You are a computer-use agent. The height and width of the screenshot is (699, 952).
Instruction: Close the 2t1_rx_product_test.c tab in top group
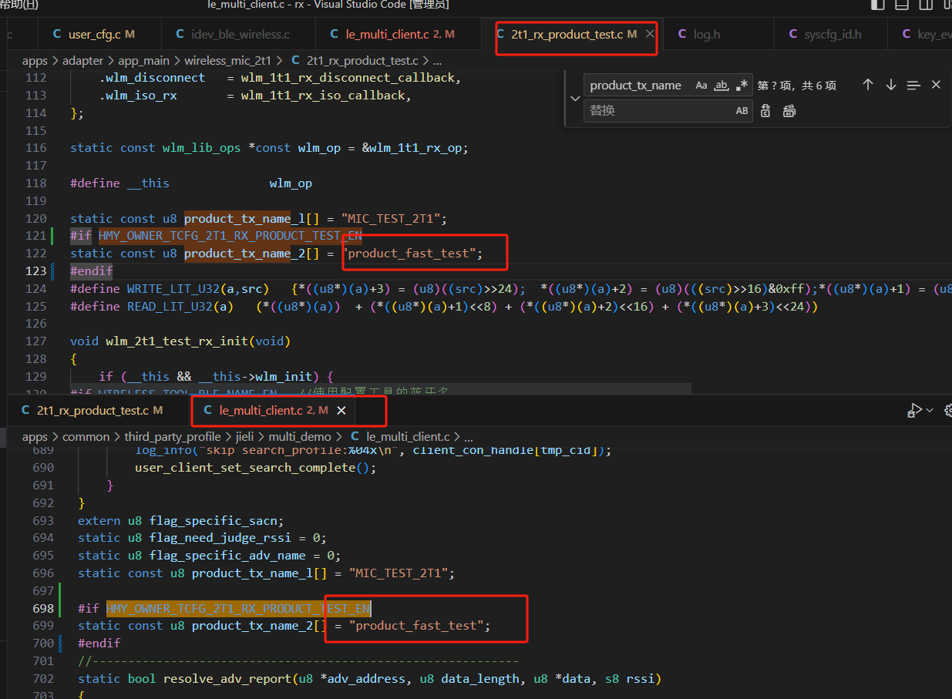[650, 35]
